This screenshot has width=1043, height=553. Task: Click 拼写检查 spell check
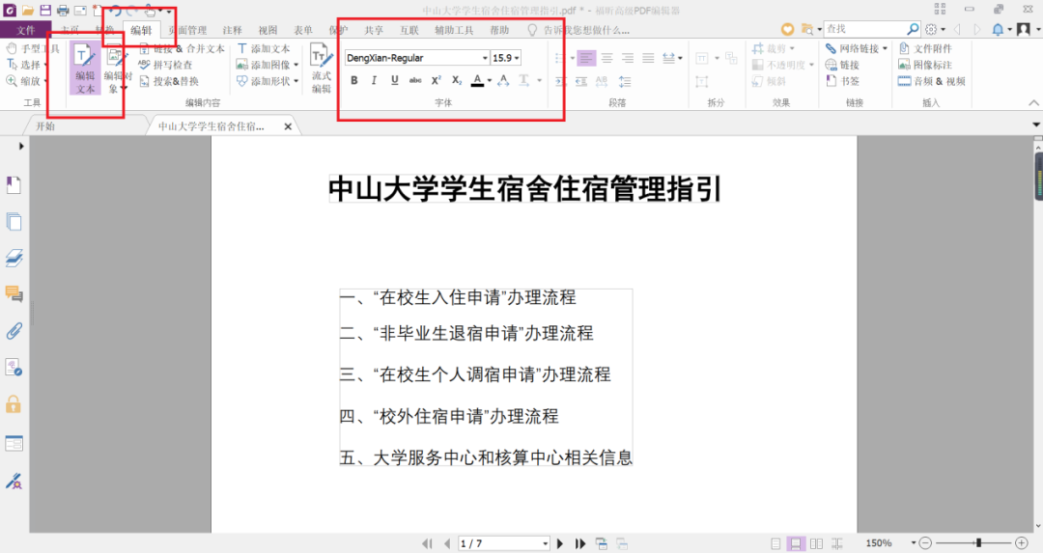point(166,65)
